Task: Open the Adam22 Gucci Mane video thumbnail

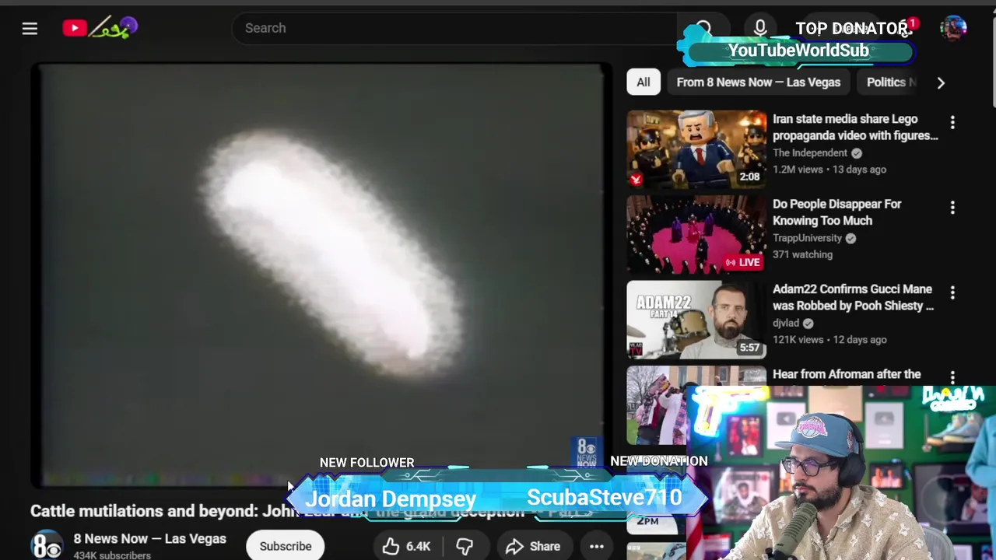Action: tap(696, 320)
